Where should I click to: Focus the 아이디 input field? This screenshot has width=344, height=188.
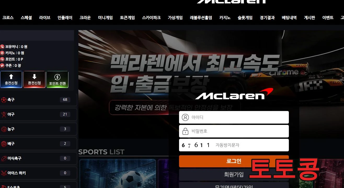tap(234, 117)
